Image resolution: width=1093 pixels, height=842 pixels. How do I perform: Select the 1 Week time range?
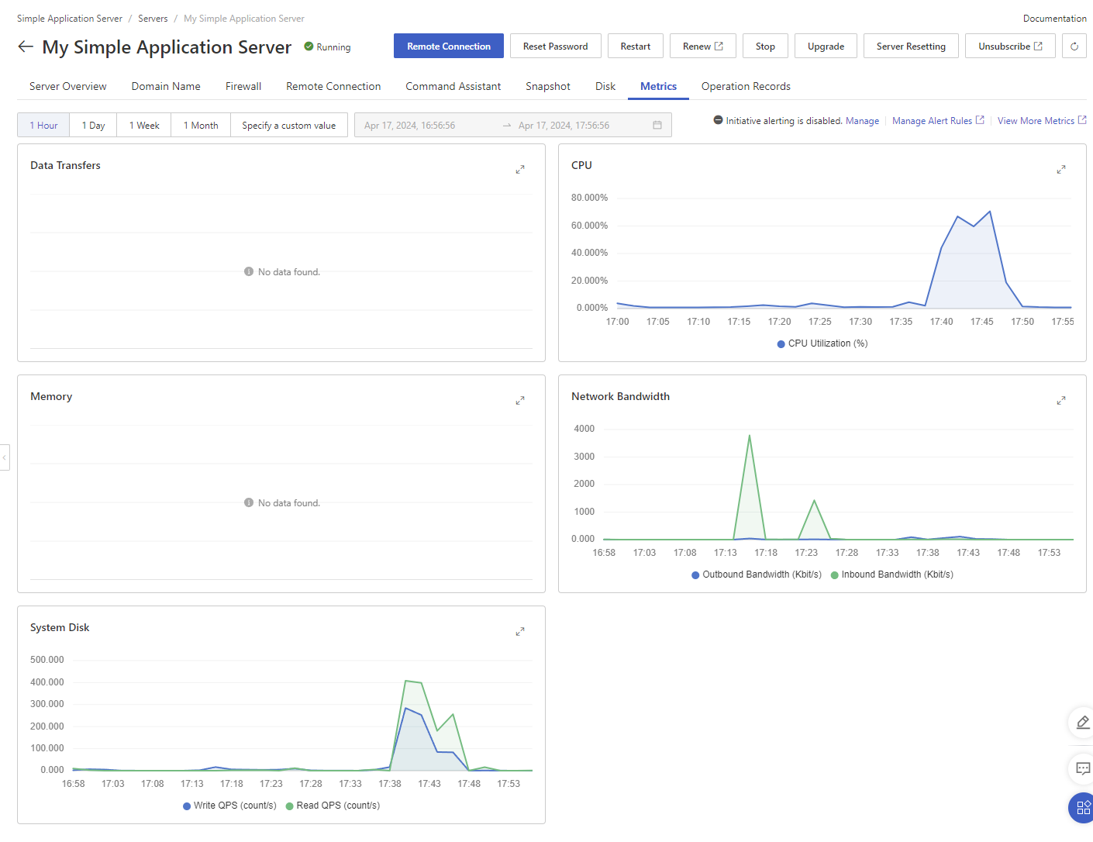(144, 125)
